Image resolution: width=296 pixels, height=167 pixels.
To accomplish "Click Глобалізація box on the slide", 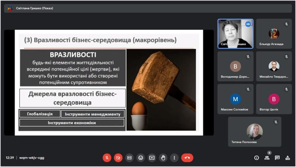I will tap(40, 114).
